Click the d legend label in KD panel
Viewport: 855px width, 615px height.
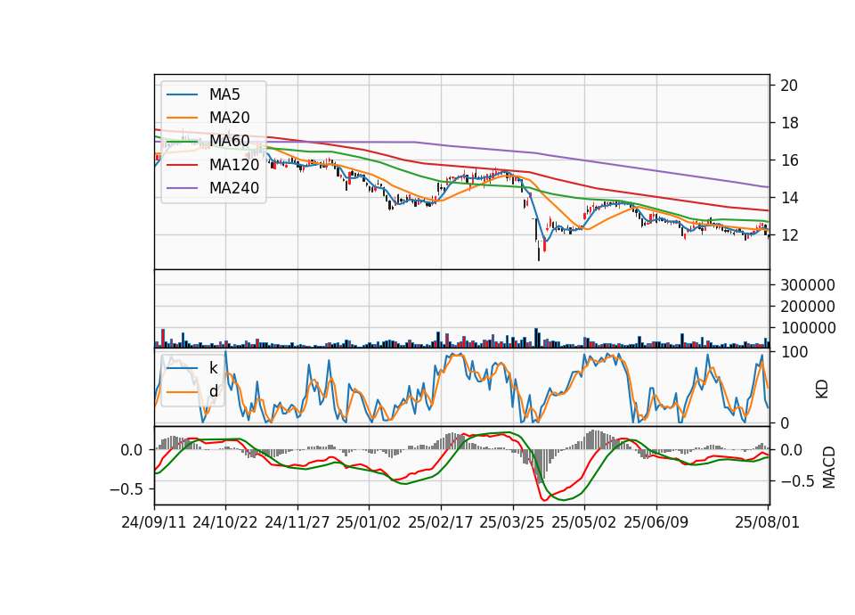214,391
